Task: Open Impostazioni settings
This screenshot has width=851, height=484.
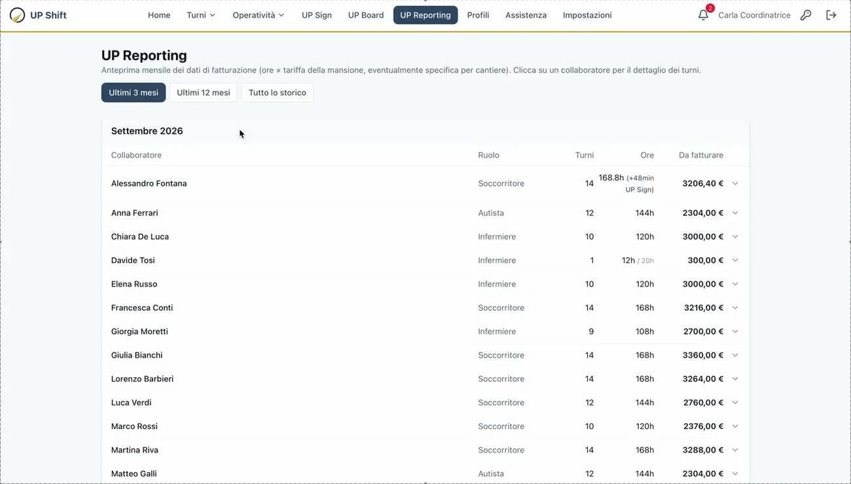Action: point(587,15)
